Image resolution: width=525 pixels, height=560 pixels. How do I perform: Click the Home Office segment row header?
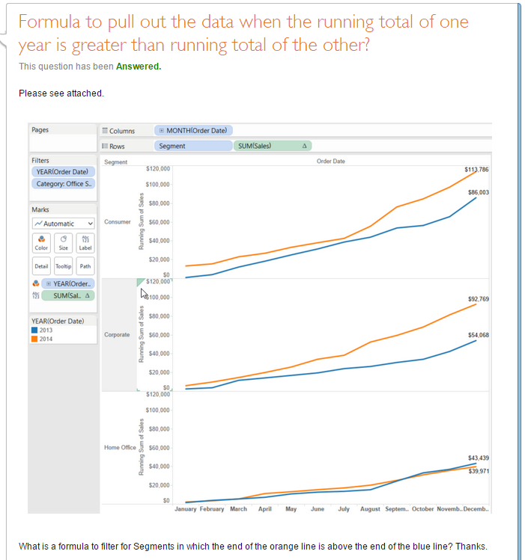(x=120, y=448)
